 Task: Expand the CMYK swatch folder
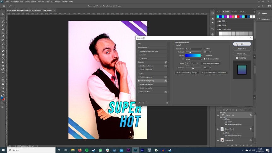point(217,25)
